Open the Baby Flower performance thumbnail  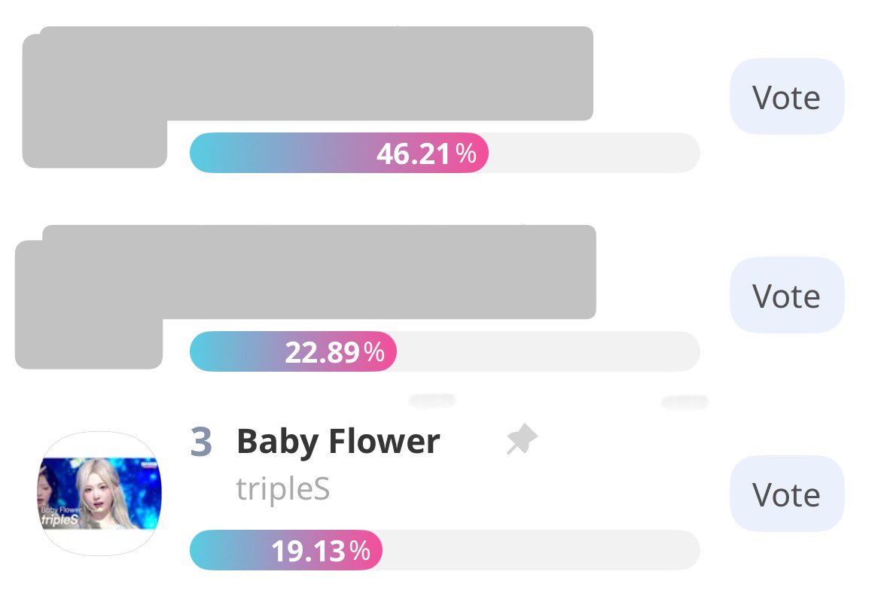coord(99,494)
